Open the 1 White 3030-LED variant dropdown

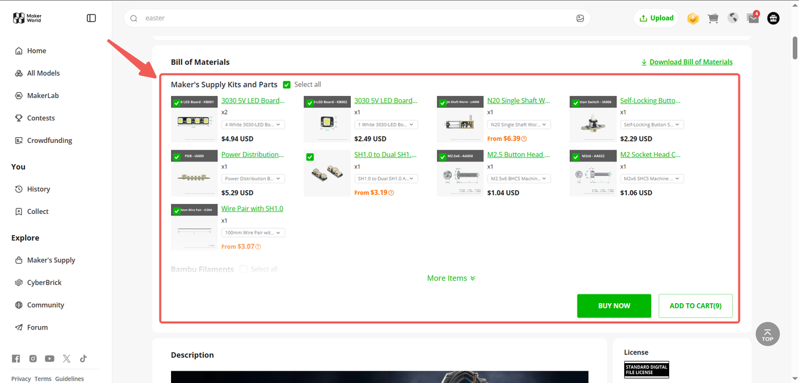pos(386,125)
